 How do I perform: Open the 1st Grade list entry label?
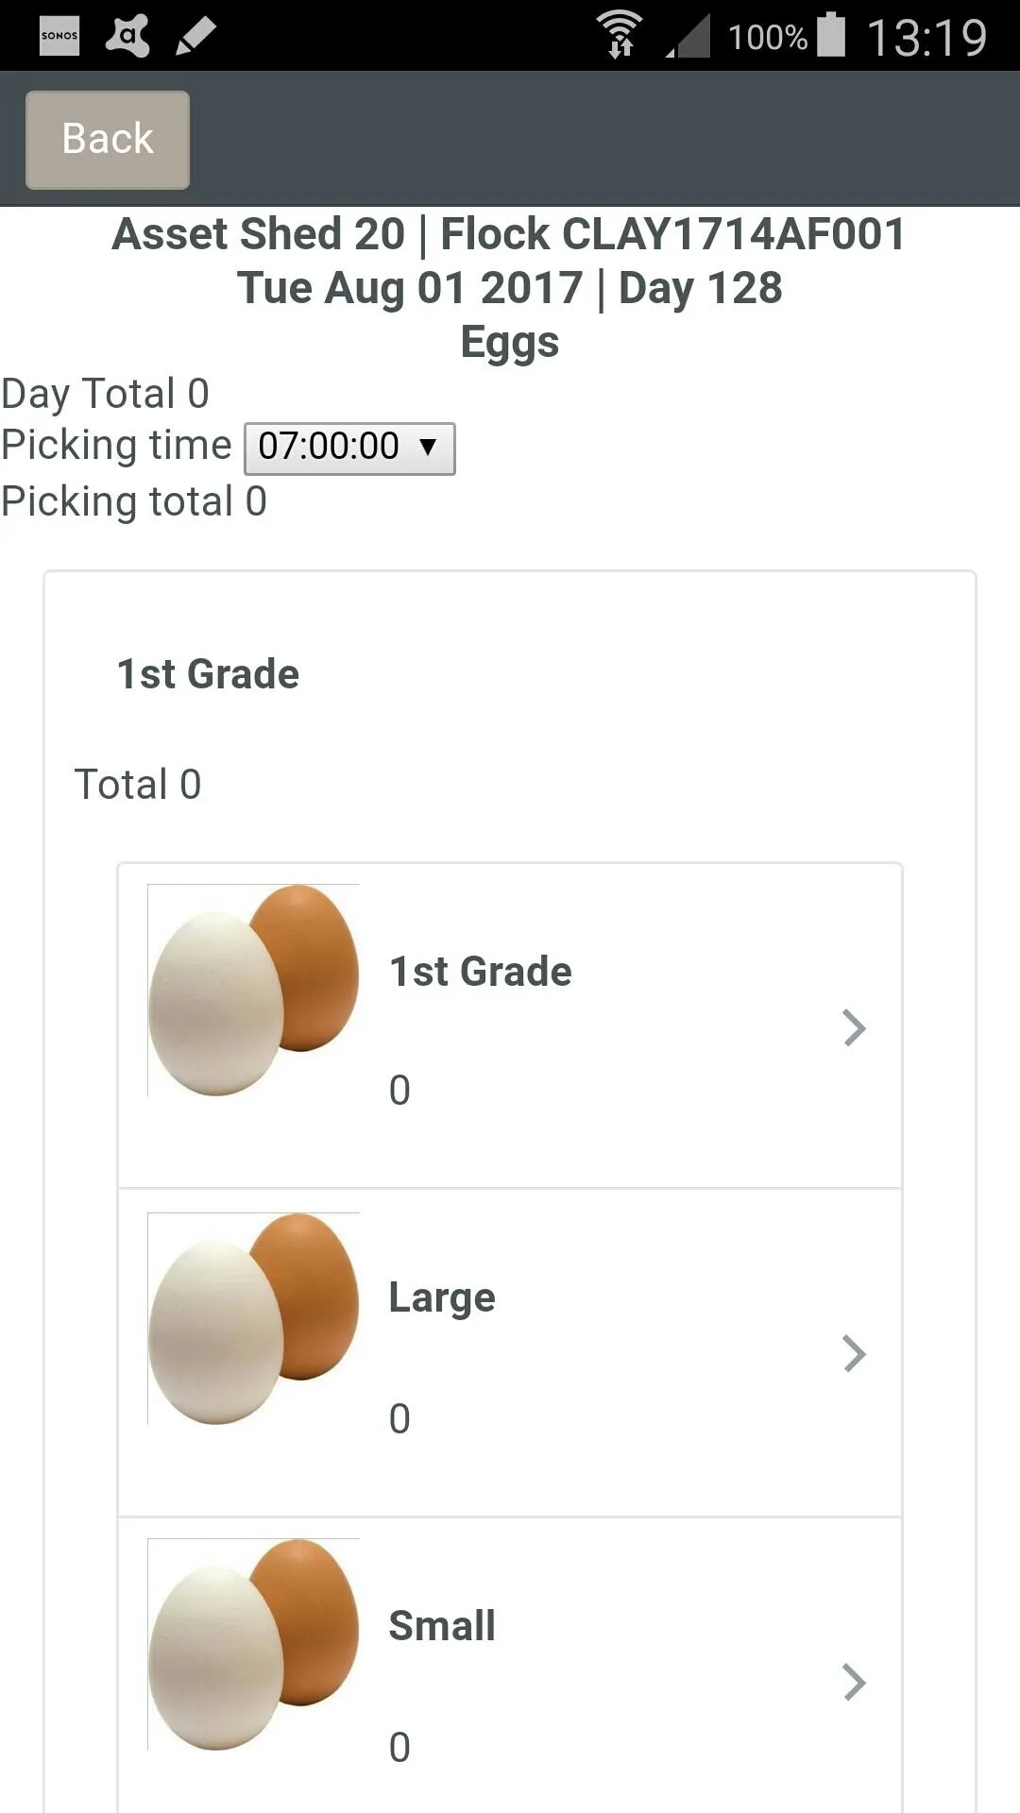tap(481, 971)
